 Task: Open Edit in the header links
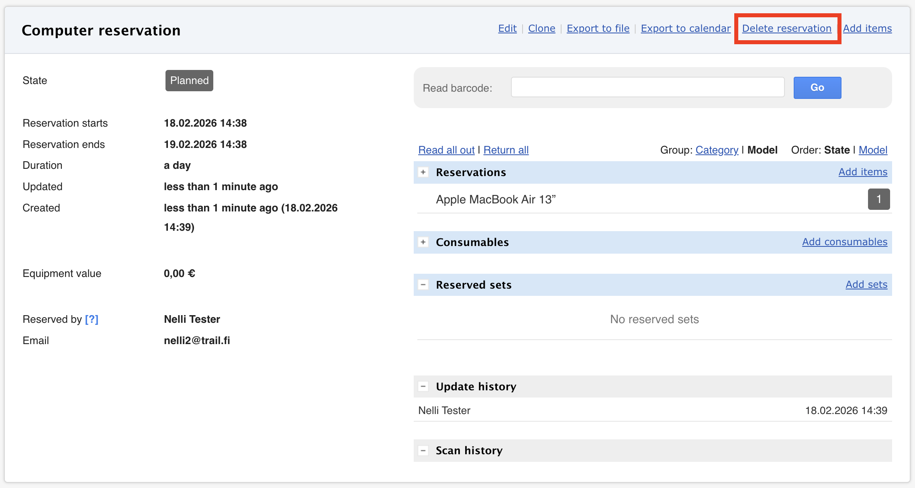tap(507, 29)
